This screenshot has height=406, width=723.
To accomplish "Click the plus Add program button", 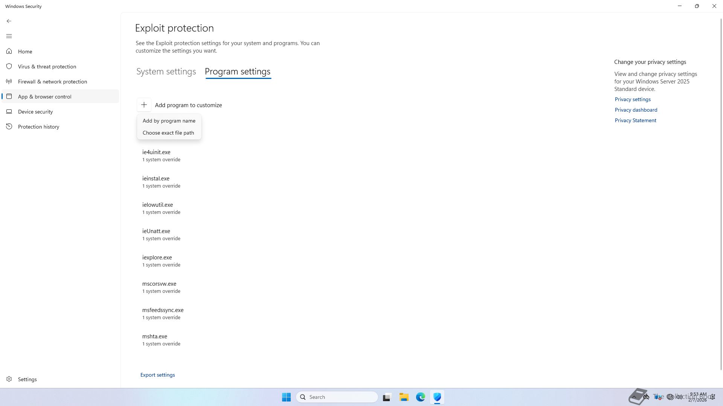I will tap(144, 105).
